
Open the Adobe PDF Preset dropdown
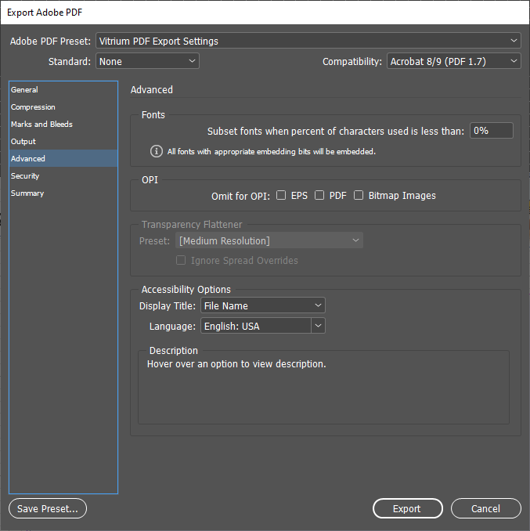308,41
